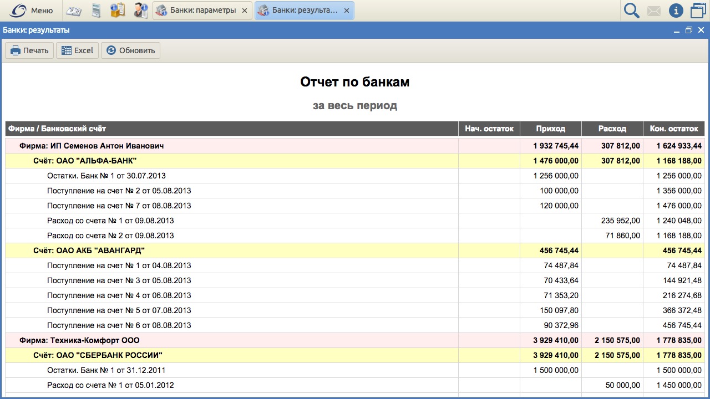The width and height of the screenshot is (710, 399).
Task: Select Поступление на счет № 3 от 05.08.2013
Action: (x=355, y=280)
